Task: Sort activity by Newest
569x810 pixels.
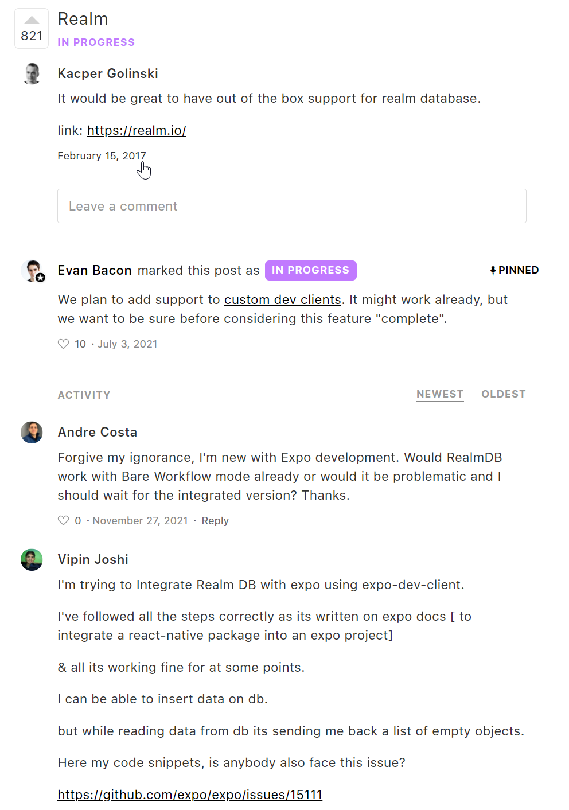Action: (440, 394)
